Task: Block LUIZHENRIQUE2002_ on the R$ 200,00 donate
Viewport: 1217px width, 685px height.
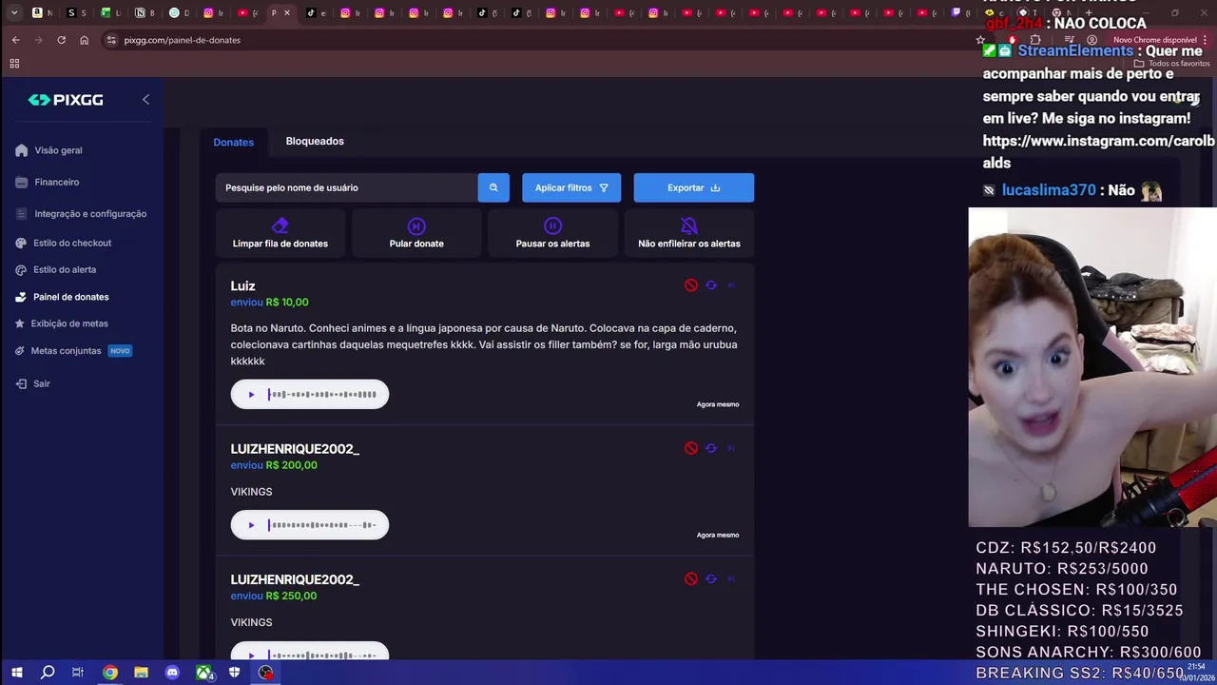Action: point(691,448)
